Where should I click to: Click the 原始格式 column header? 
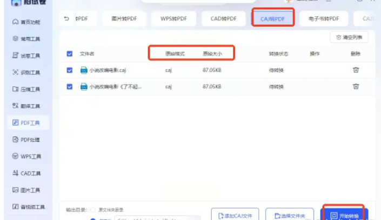pos(175,53)
